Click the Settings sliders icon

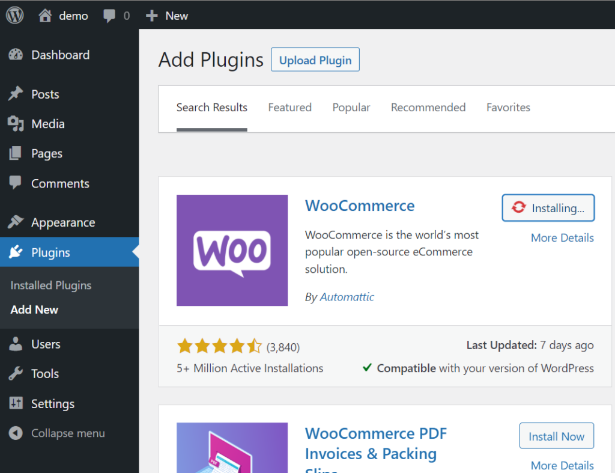[x=16, y=403]
